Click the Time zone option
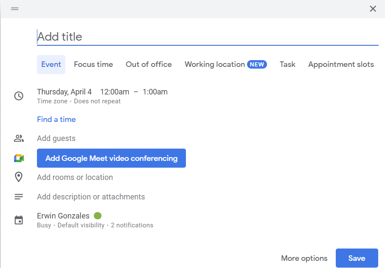 pos(52,101)
